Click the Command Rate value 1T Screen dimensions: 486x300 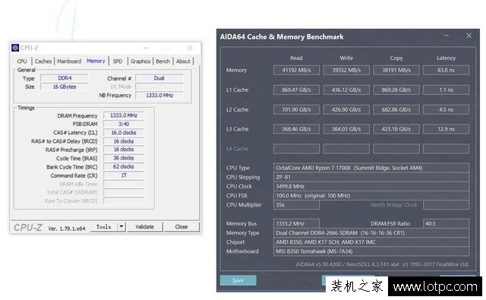124,175
